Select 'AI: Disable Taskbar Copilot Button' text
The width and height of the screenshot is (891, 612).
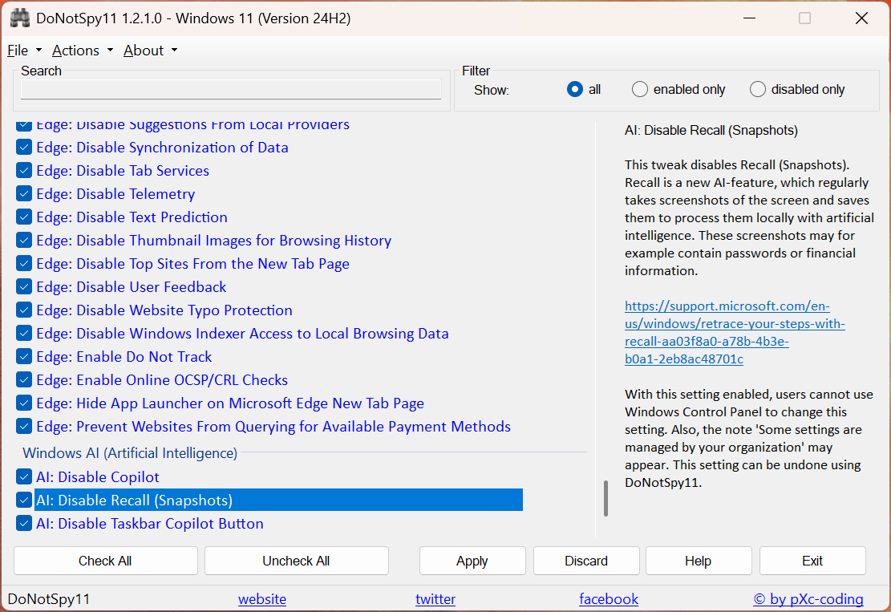click(150, 523)
